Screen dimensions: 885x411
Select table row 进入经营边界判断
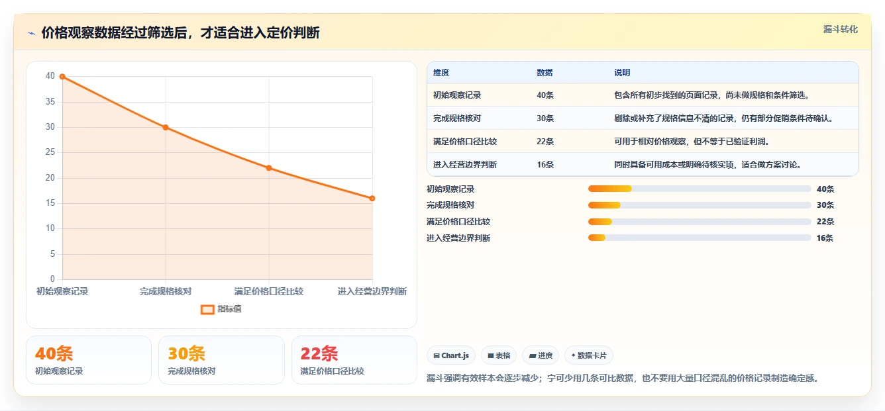tap(643, 164)
